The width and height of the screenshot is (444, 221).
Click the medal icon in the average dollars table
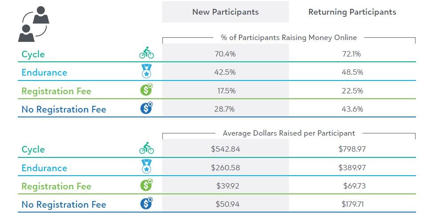[146, 168]
